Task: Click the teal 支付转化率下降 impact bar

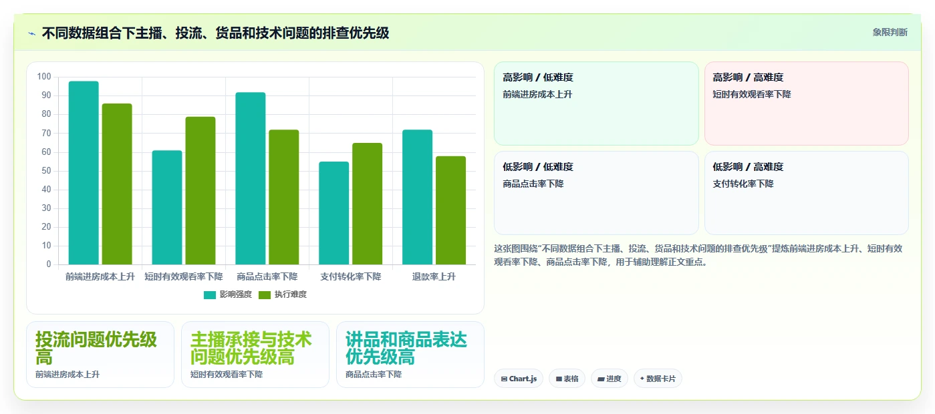Action: click(x=334, y=213)
